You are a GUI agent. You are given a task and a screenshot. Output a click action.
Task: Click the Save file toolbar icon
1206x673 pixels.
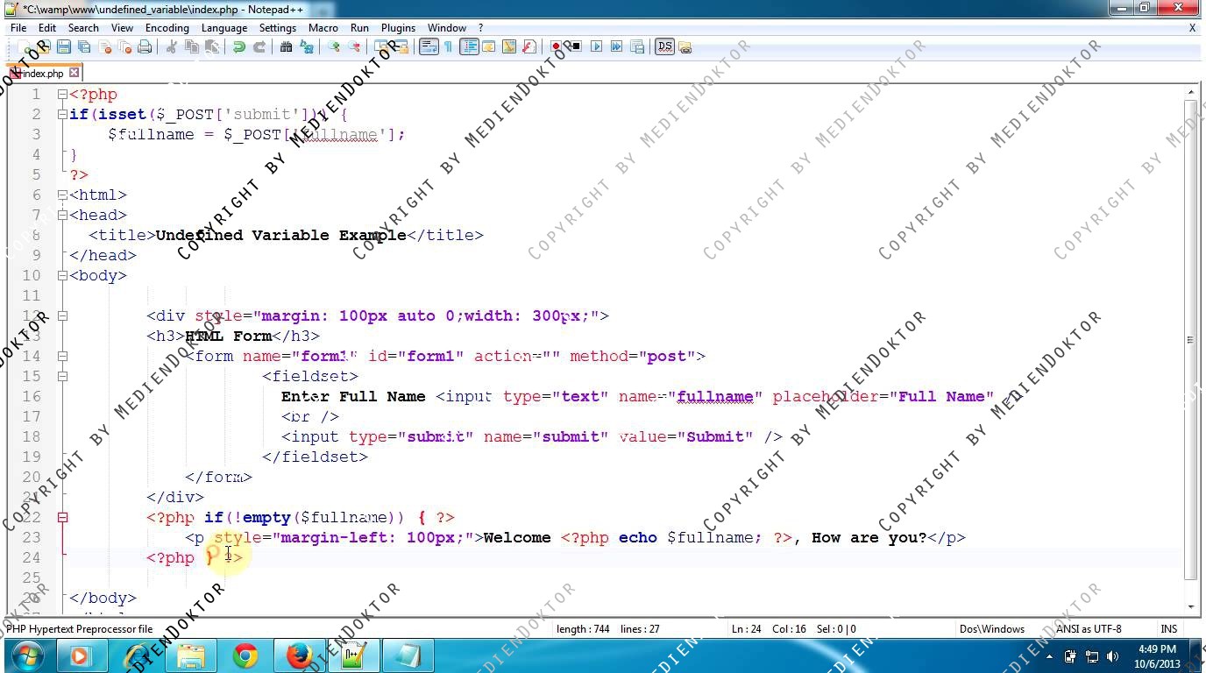pos(64,47)
